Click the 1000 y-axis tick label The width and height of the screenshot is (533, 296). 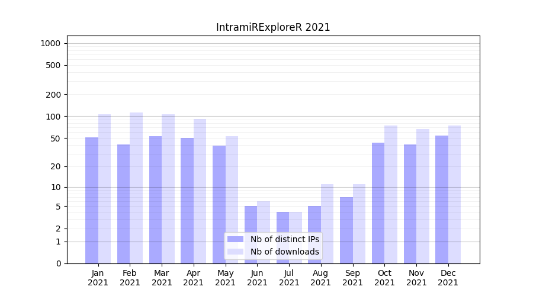pos(50,43)
